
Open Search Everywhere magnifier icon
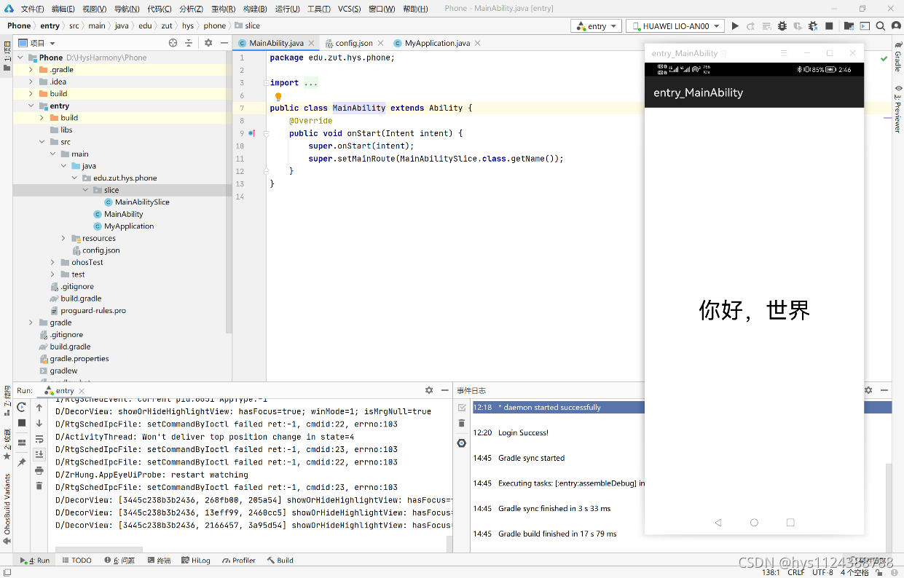click(x=880, y=25)
